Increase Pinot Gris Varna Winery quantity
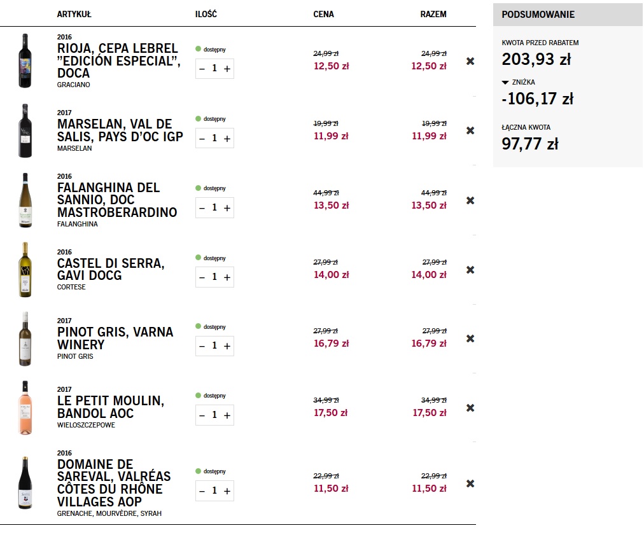 [x=227, y=345]
